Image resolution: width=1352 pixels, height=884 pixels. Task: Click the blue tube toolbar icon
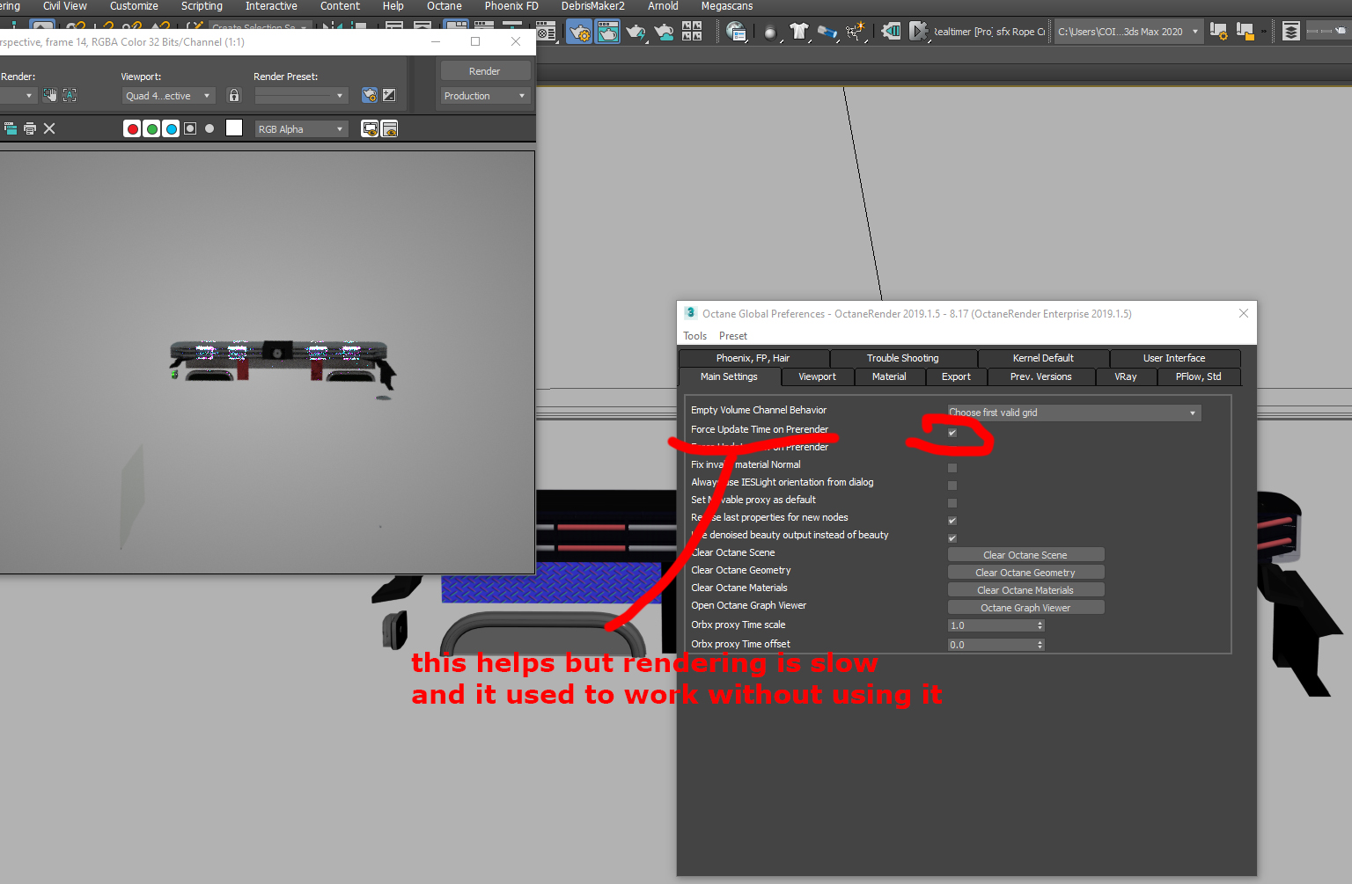[x=827, y=33]
